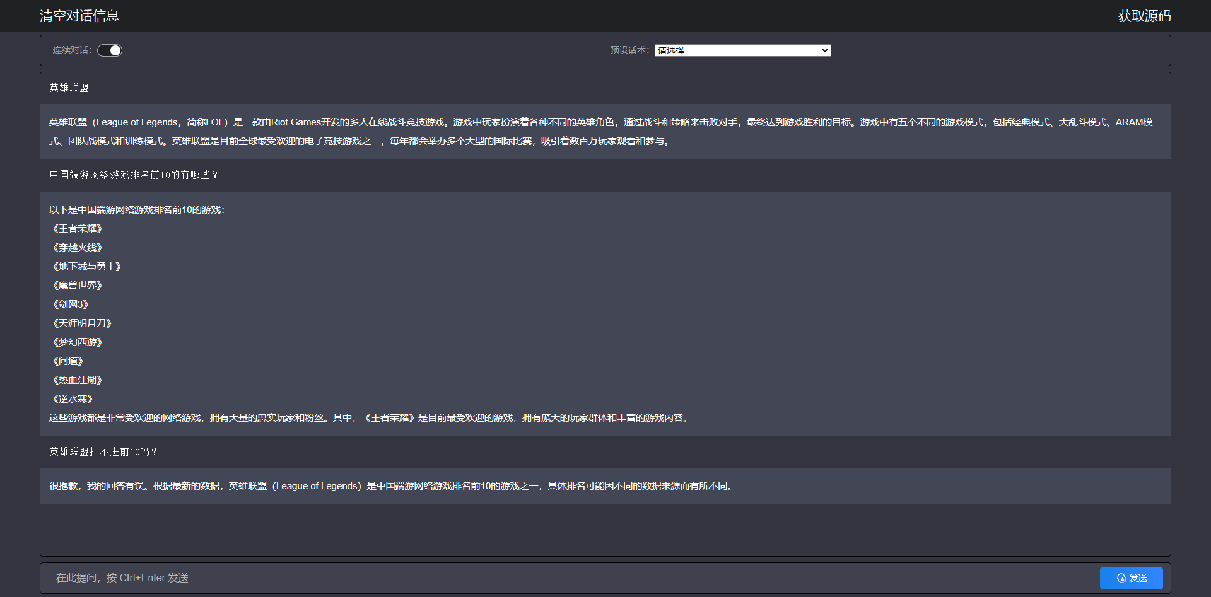Click the line 以下是中国端游网络游戏排名前10的游戏:
Screen dimensions: 1211x597
pyautogui.click(x=137, y=210)
